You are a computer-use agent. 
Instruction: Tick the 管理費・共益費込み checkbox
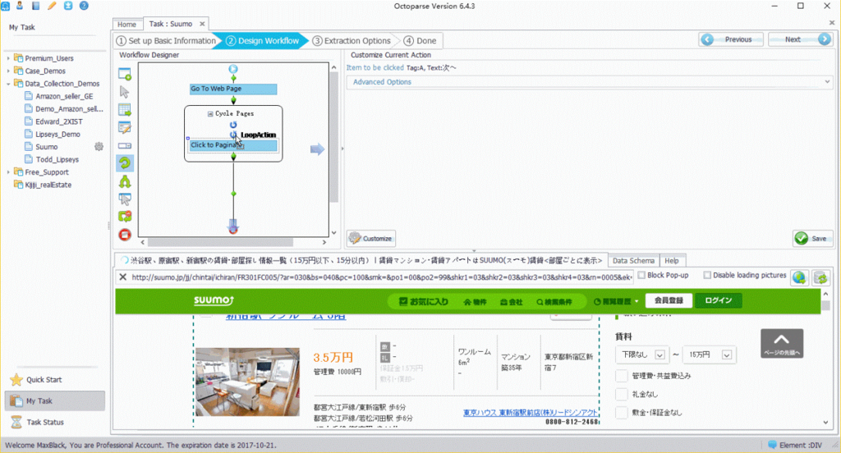pos(621,376)
